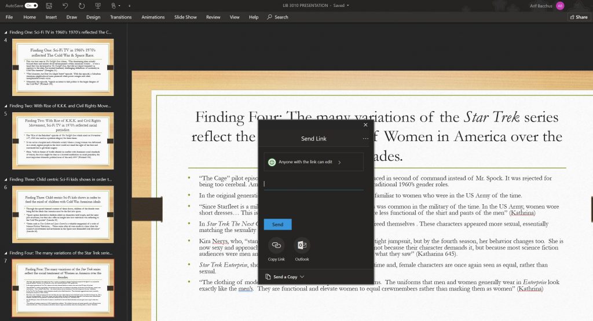Click the Arif Bacchus account name
Screen dimensions: 593x321
(541, 6)
